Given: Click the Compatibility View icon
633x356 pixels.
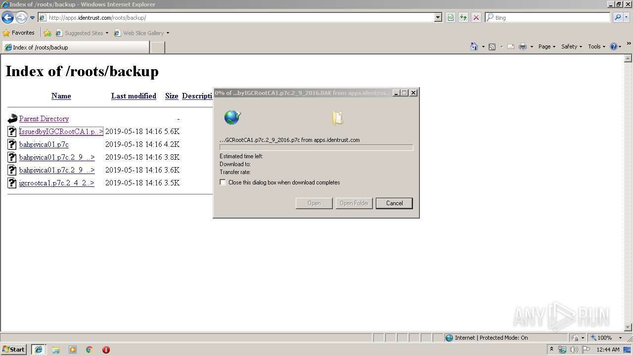Looking at the screenshot, I should [451, 18].
